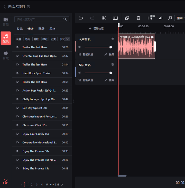Play preview of Hard Rock Sport Trailer

point(17,73)
